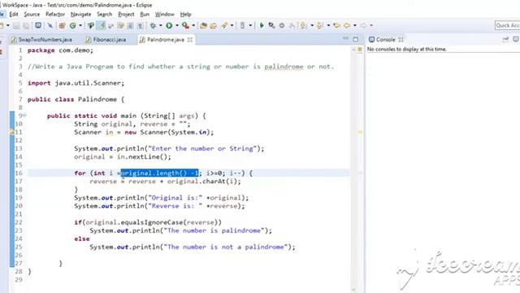Click the Run Last Tool external tools icon
Screen dimensions: 520x293
(185, 25)
